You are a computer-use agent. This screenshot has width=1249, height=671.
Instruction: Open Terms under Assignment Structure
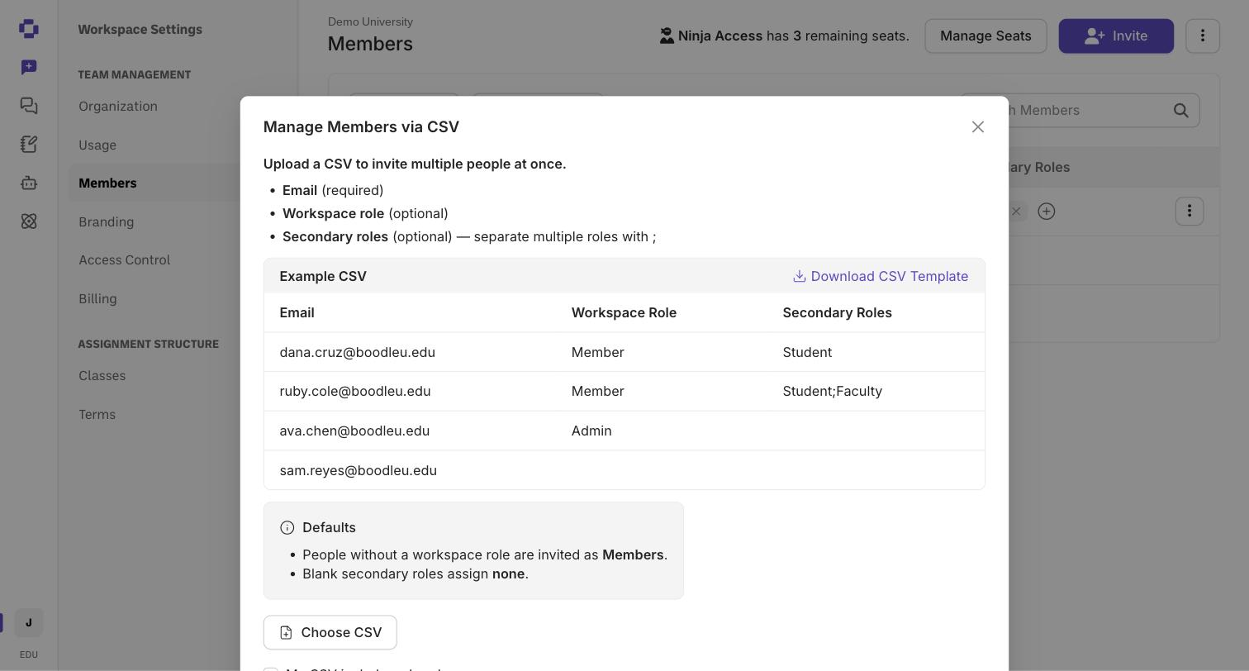pos(97,414)
